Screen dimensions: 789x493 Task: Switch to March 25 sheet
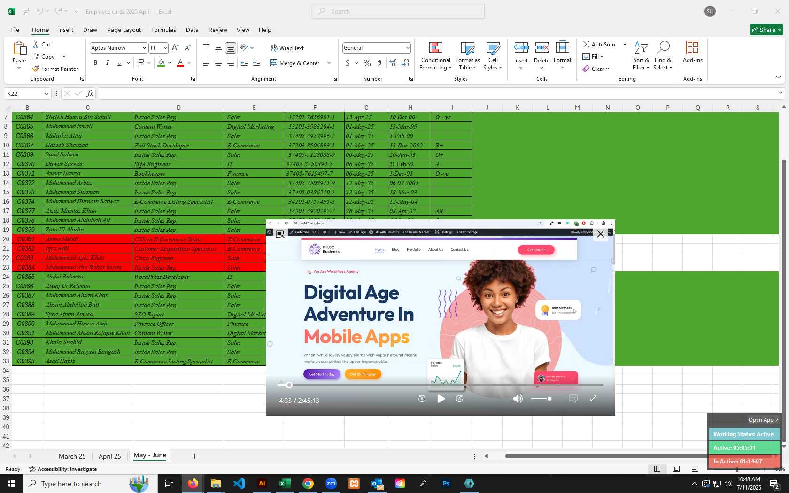72,456
